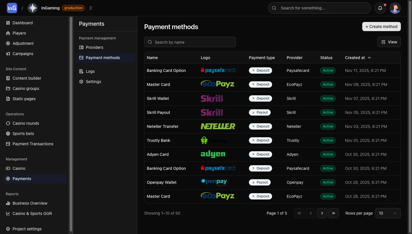Open the project environment switcher chevron
Image resolution: width=412 pixels, height=234 pixels.
(91, 8)
